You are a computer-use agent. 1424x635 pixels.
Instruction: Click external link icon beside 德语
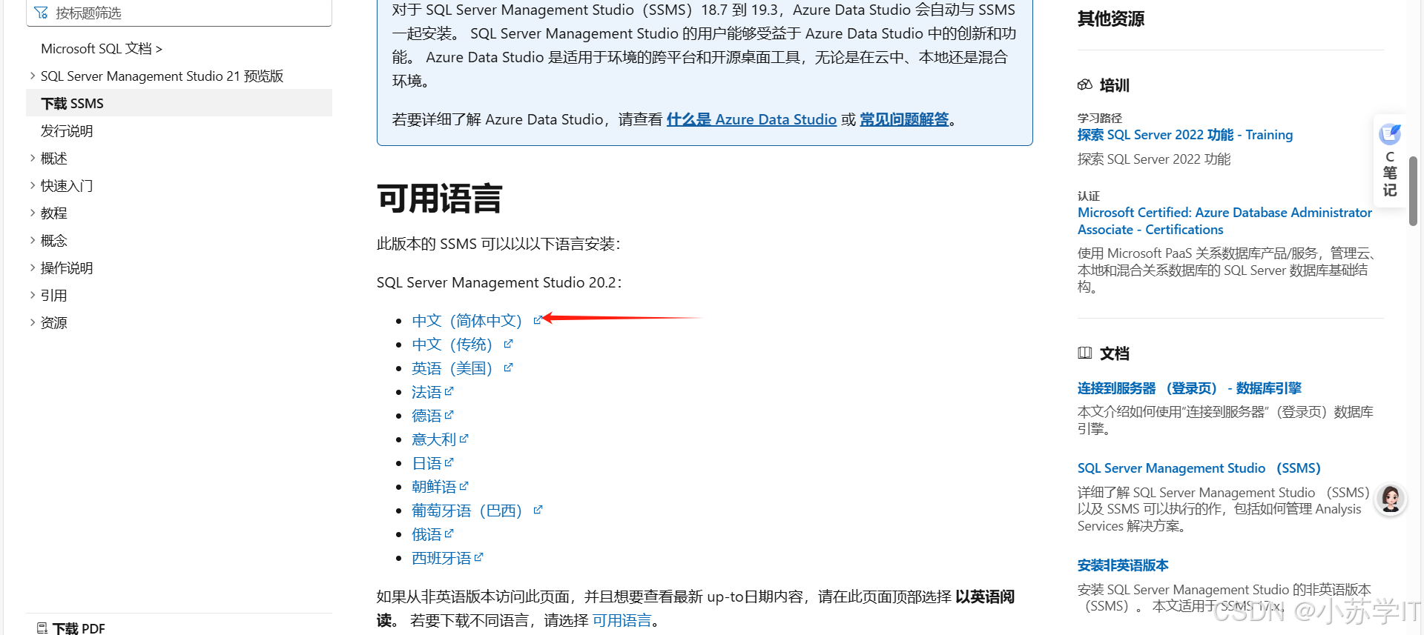(449, 414)
